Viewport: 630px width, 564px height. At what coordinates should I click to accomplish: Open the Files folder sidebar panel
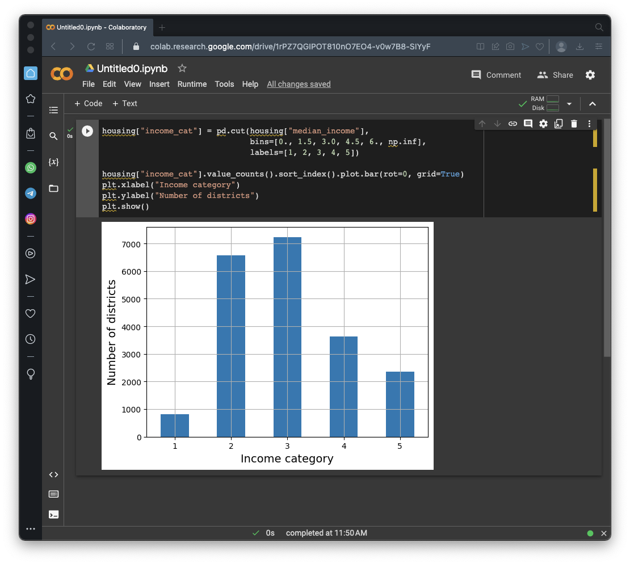point(53,188)
